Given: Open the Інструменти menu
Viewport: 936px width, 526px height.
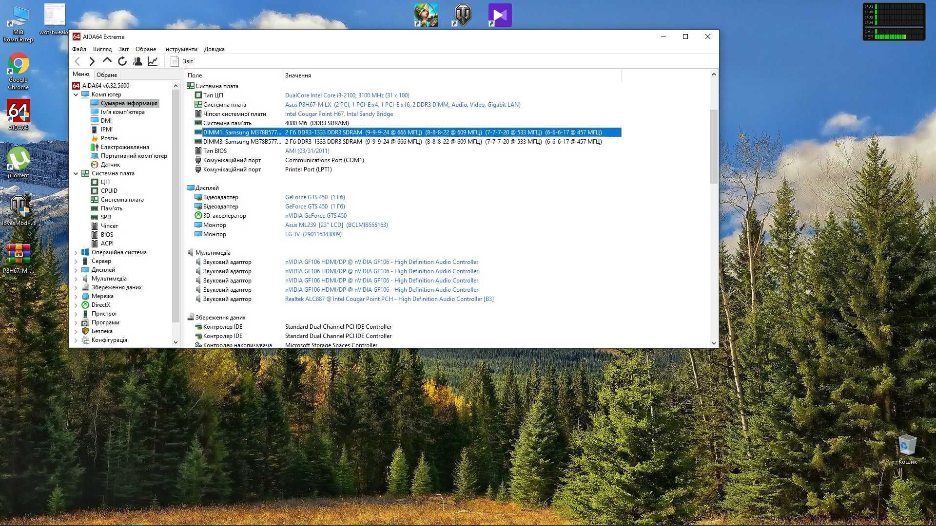Looking at the screenshot, I should [x=180, y=49].
